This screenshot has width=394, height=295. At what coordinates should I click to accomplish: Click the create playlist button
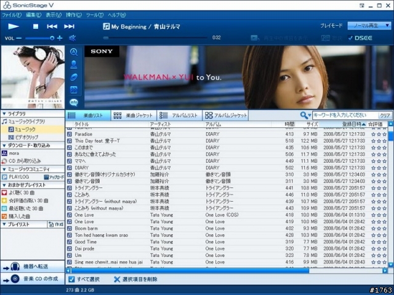coord(56,224)
